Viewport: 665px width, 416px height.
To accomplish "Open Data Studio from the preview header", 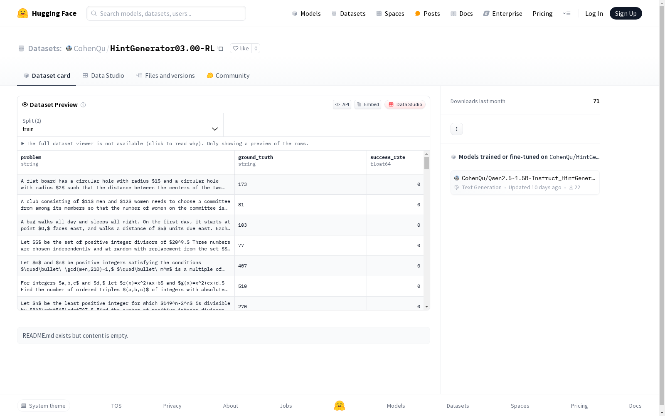I will point(405,104).
